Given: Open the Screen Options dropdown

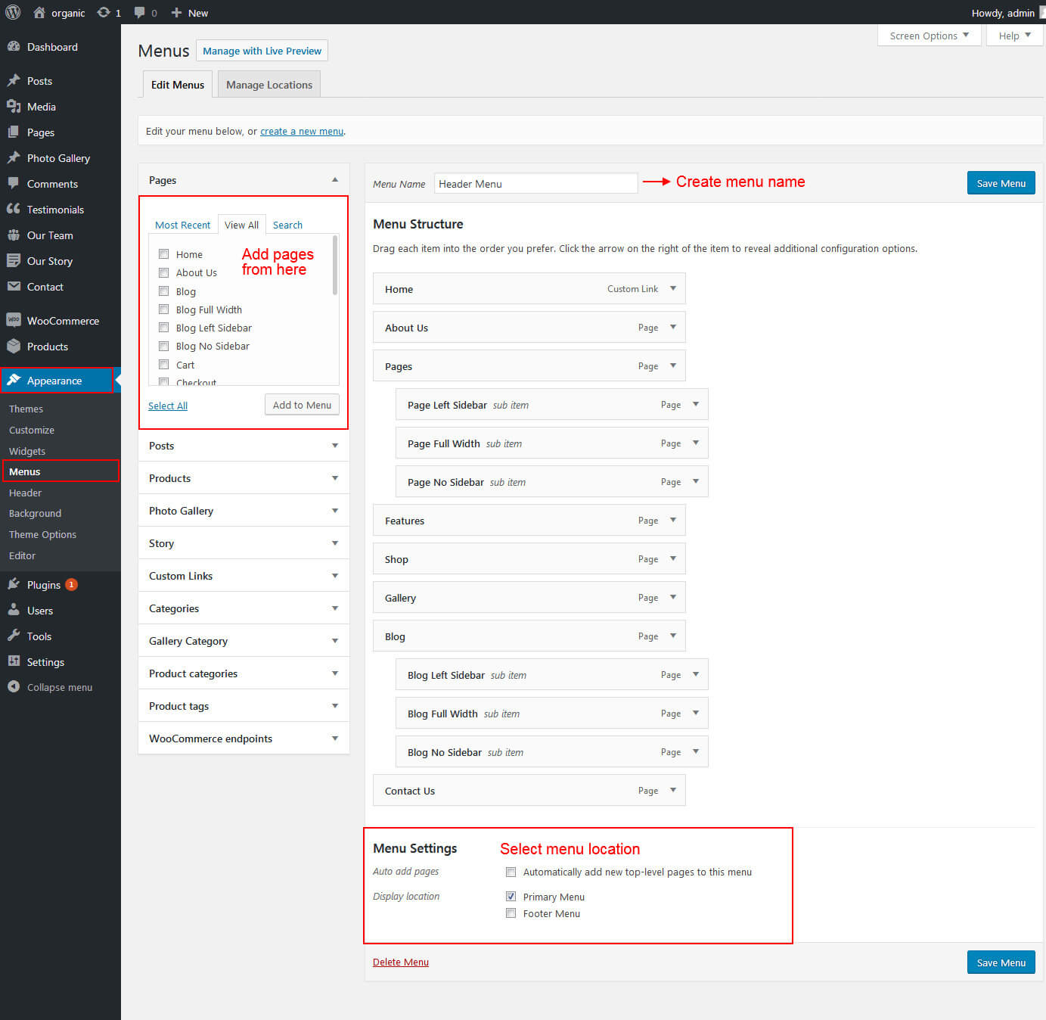Looking at the screenshot, I should (930, 36).
